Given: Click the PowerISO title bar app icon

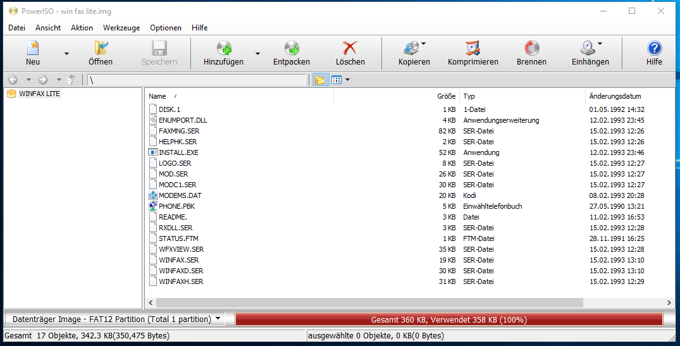Looking at the screenshot, I should point(13,11).
